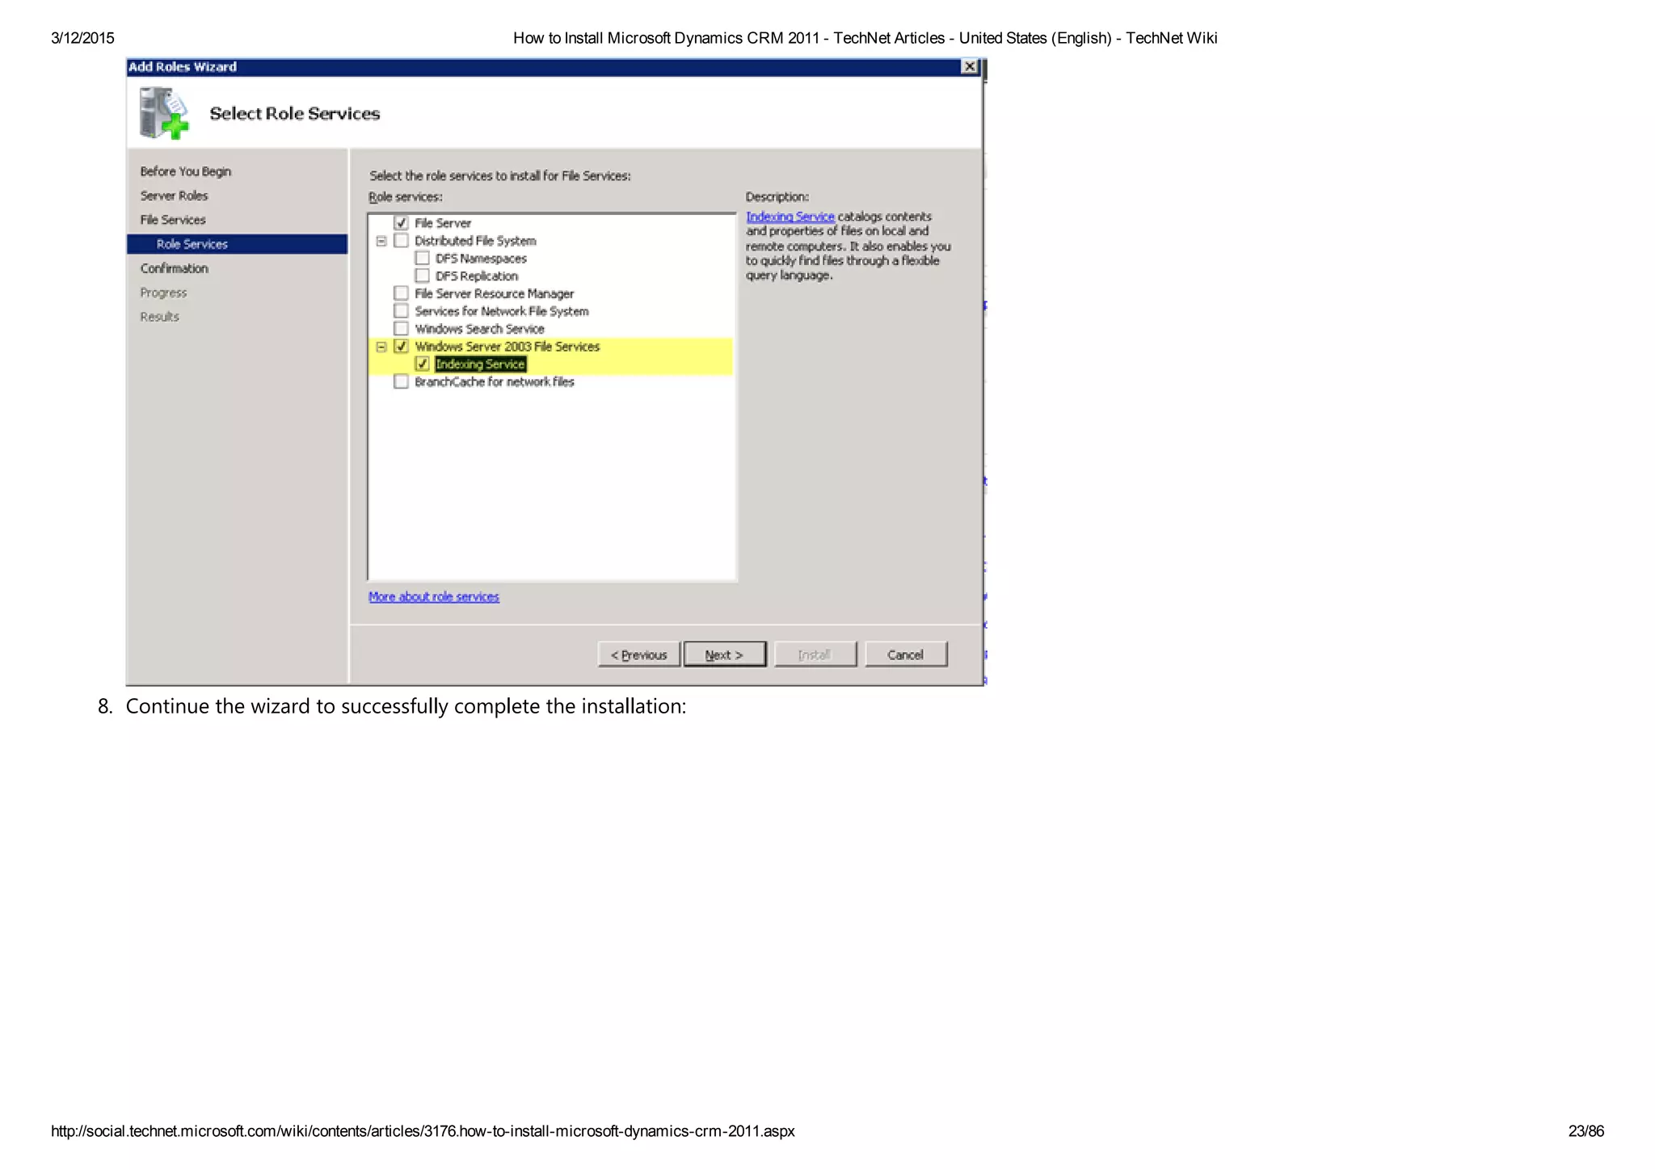Collapse Windows Server 2003 File Services node
Image resolution: width=1655 pixels, height=1170 pixels.
pos(381,347)
